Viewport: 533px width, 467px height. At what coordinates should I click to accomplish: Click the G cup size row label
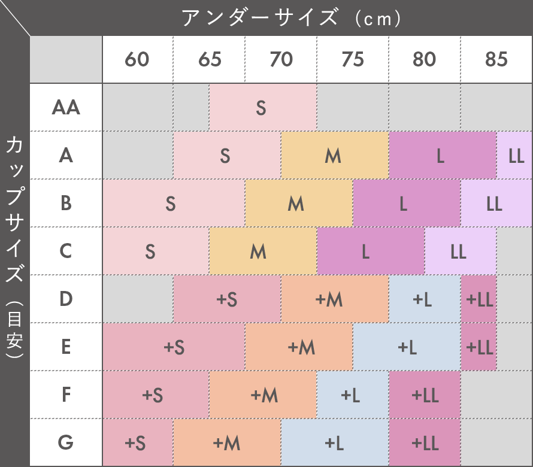[66, 443]
